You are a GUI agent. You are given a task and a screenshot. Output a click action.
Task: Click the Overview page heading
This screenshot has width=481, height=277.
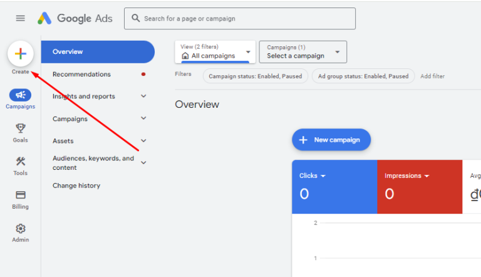click(197, 105)
